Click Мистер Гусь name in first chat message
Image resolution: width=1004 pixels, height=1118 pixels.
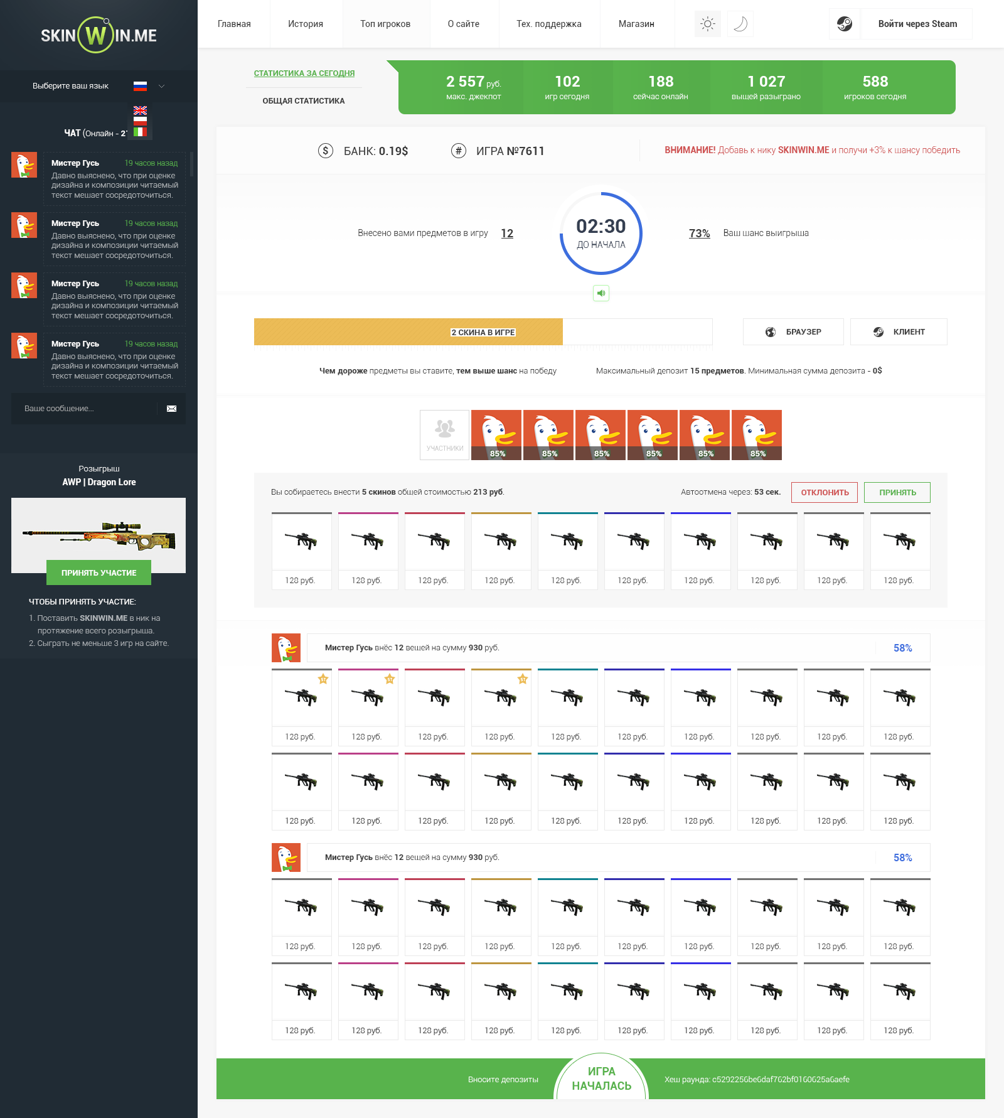[x=75, y=163]
